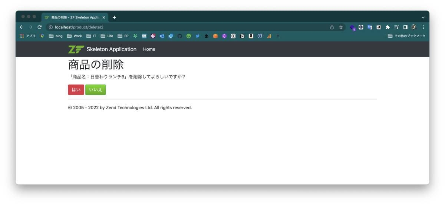Toggle the side panel icon
445x205 pixels.
pos(405,27)
